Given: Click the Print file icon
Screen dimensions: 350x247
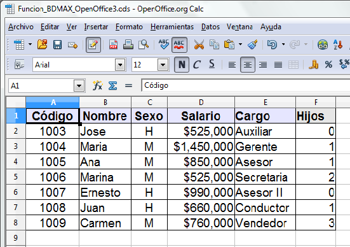Looking at the screenshot, I should [128, 45].
